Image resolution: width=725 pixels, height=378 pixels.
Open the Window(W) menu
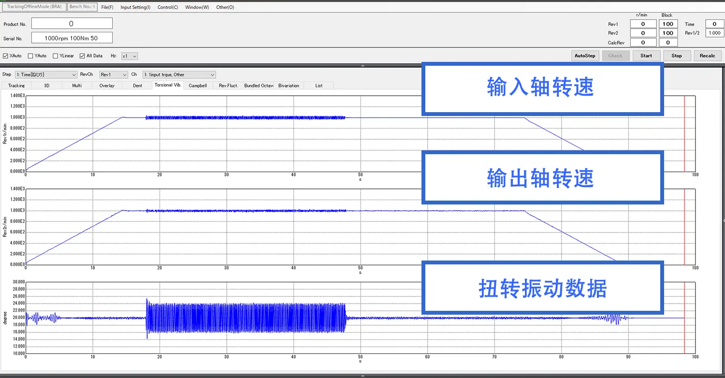[x=197, y=7]
